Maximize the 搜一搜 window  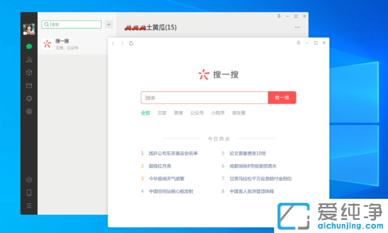click(316, 43)
